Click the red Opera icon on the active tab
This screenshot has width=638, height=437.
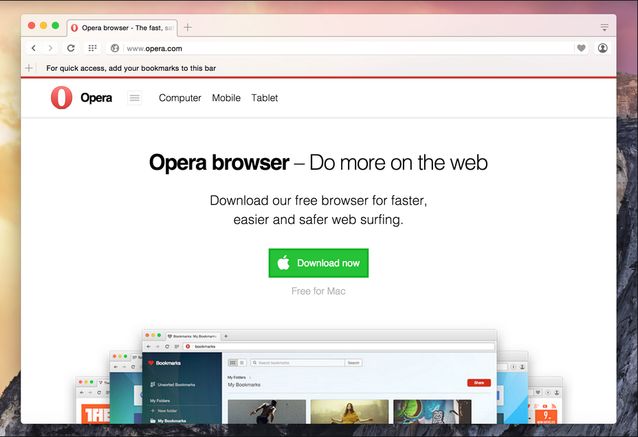74,27
